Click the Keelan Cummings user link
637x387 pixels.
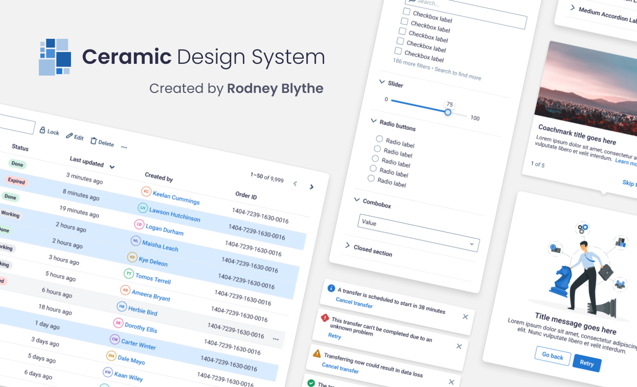(176, 197)
